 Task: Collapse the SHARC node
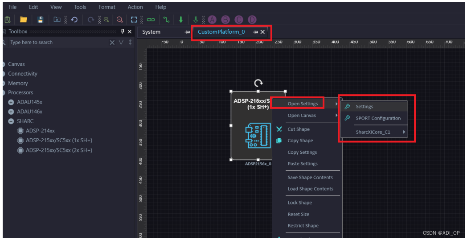point(11,121)
